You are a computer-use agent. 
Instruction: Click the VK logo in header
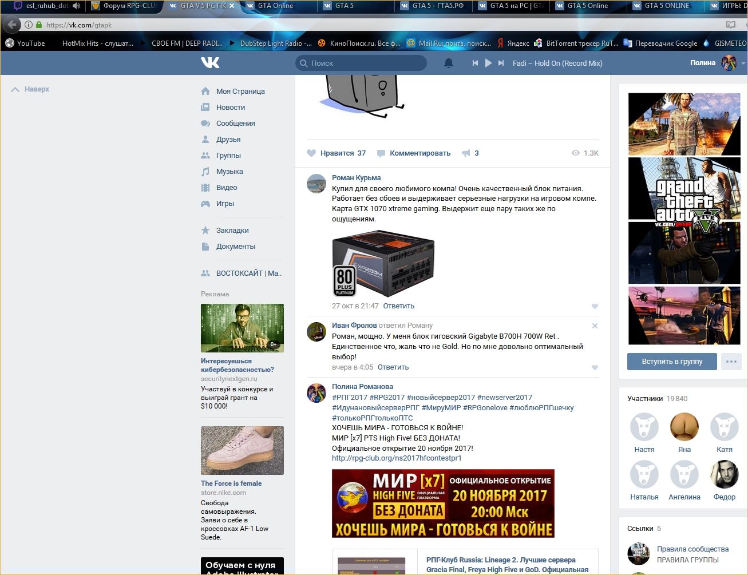[x=210, y=63]
